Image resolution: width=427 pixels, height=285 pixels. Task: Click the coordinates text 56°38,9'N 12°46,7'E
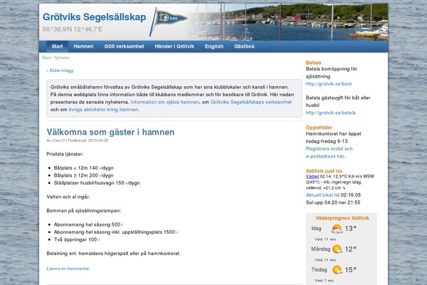click(73, 29)
